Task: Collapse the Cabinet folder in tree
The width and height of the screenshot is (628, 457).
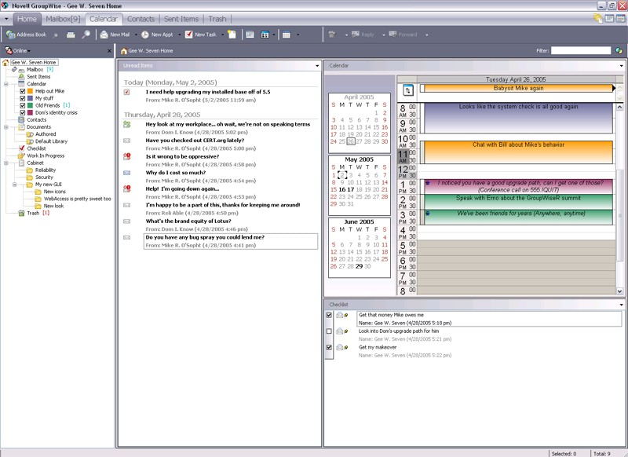Action: coord(6,163)
